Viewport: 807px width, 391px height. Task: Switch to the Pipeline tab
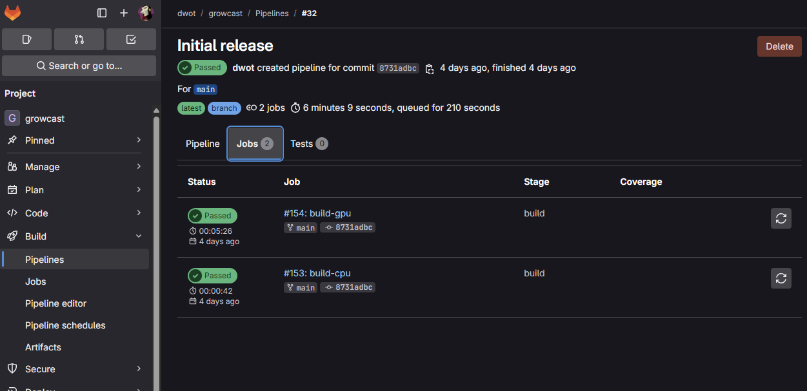click(203, 144)
